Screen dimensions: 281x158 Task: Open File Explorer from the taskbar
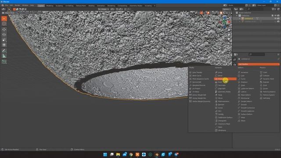click(x=118, y=154)
